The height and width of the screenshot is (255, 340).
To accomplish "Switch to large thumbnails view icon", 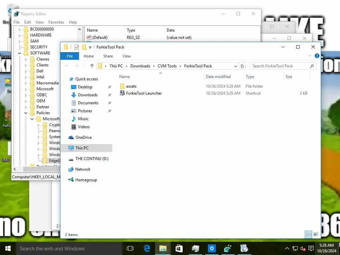I will 316,234.
